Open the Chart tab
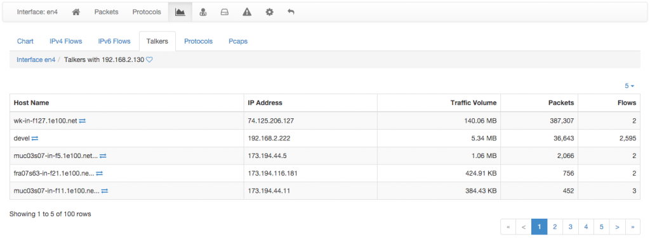The width and height of the screenshot is (650, 239). [x=25, y=41]
